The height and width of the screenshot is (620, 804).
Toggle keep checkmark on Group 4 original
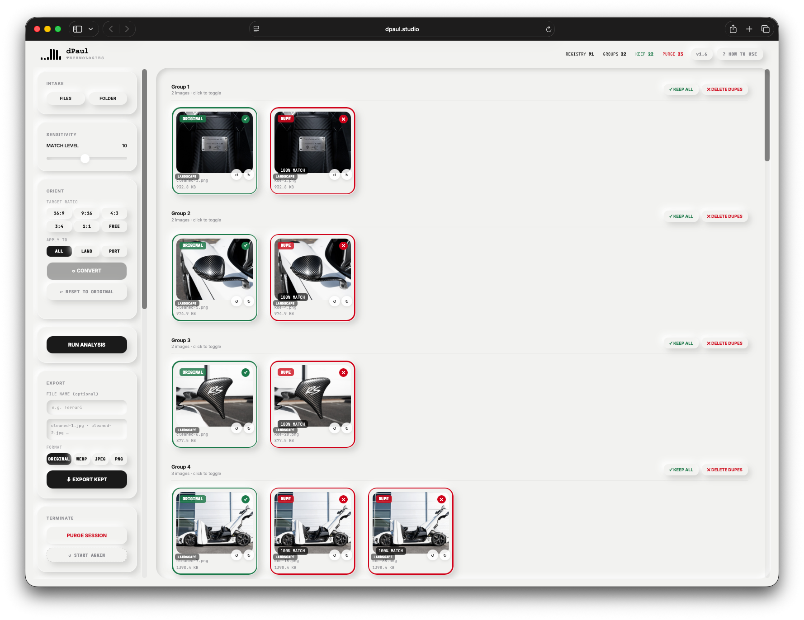click(246, 499)
